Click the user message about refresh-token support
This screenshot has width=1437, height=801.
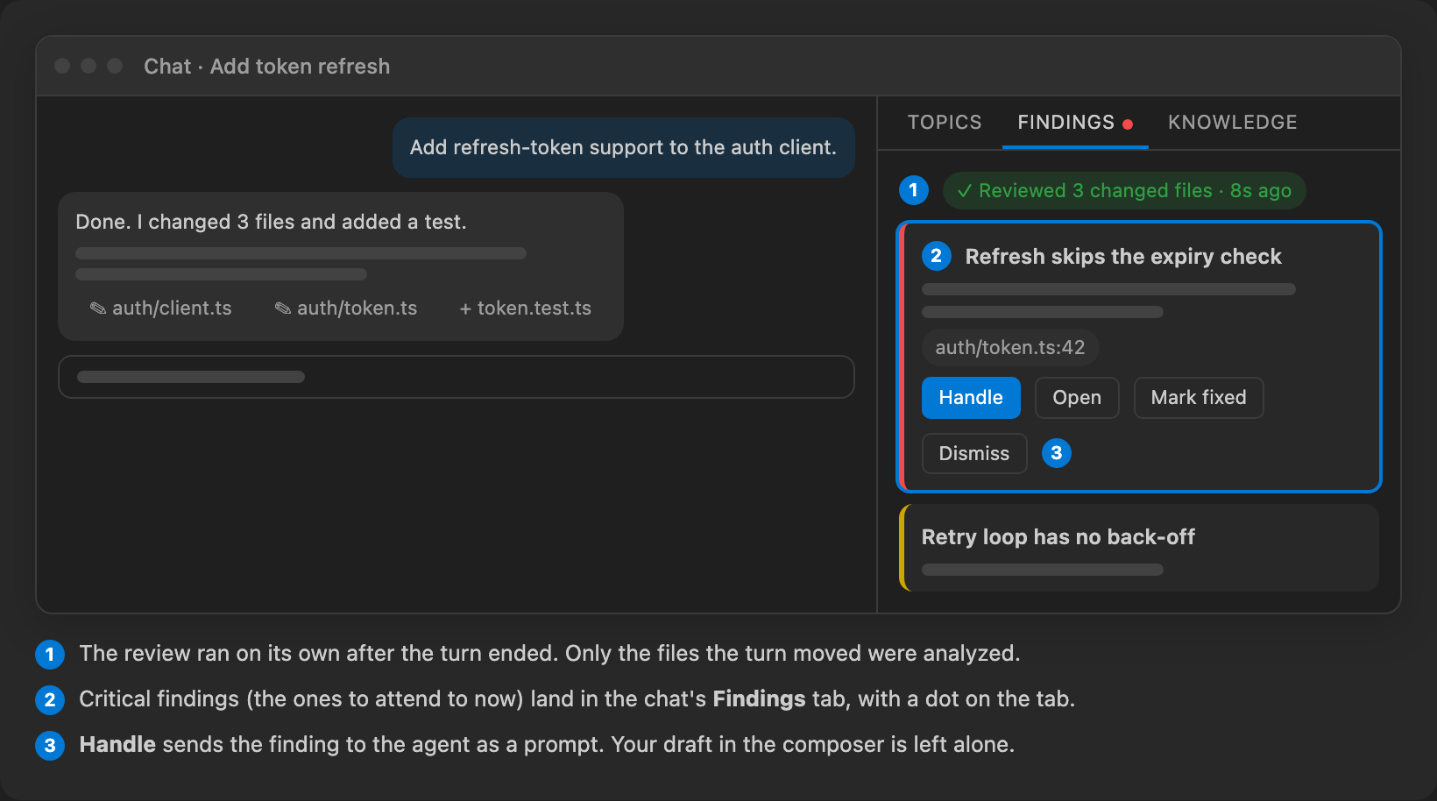624,148
